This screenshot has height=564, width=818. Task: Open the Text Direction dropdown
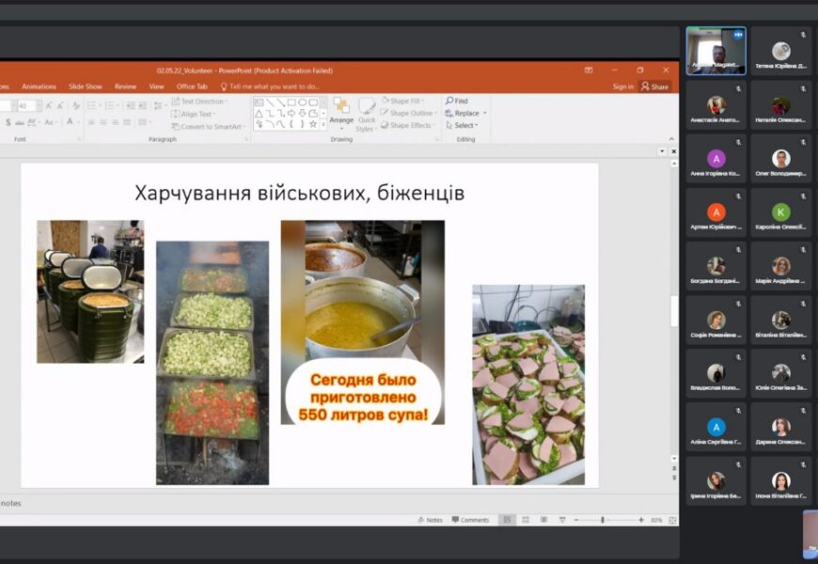pyautogui.click(x=200, y=101)
